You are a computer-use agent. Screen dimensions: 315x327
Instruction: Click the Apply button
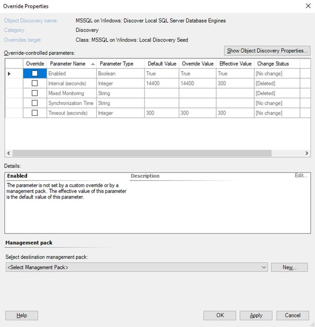click(256, 315)
